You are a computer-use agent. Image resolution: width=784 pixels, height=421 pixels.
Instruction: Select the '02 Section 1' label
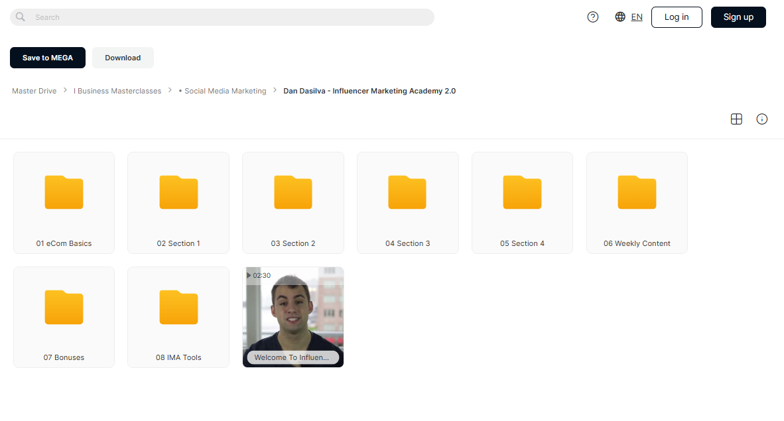click(178, 243)
